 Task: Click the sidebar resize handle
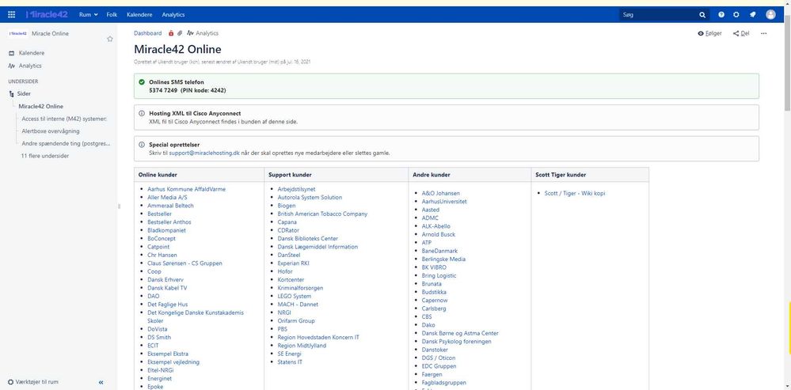click(x=119, y=206)
